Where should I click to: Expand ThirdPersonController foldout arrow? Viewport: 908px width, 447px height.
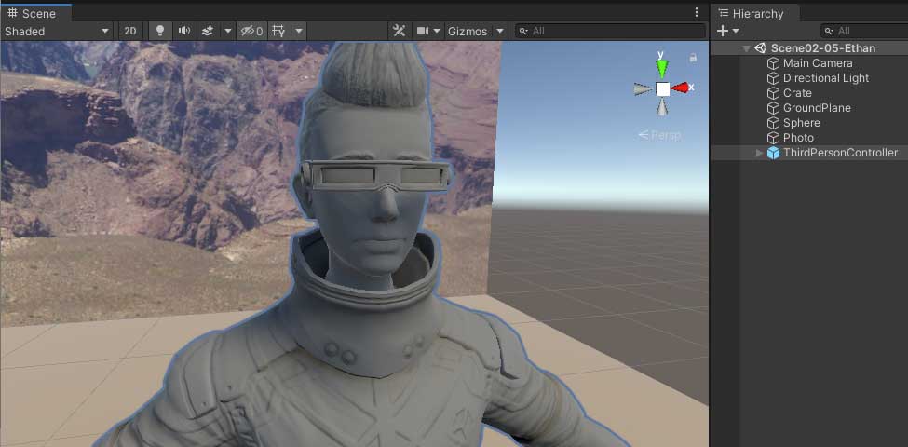pos(759,153)
